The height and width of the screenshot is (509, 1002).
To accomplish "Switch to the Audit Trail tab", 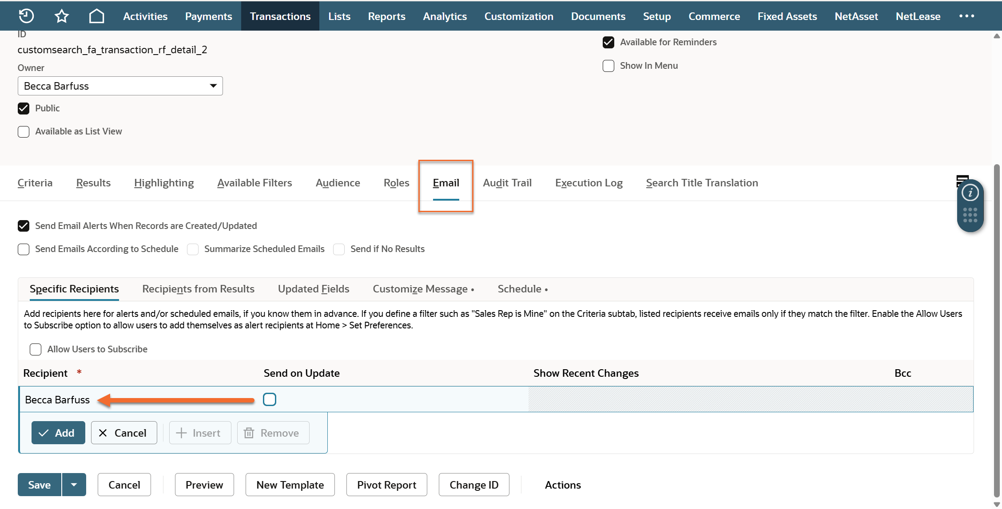I will click(507, 183).
